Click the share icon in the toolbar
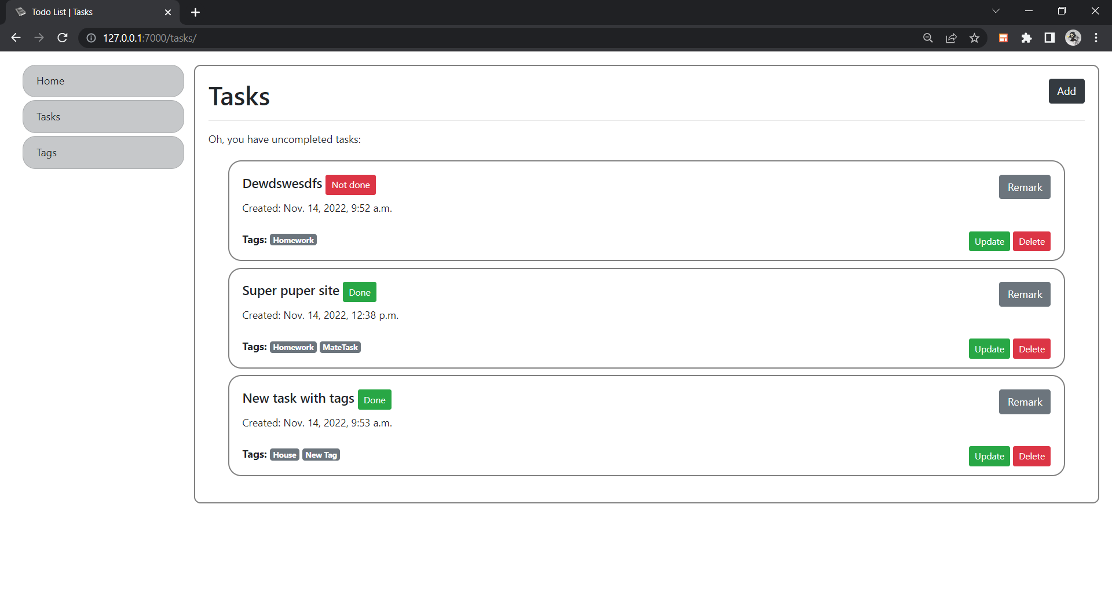1112x596 pixels. point(952,38)
